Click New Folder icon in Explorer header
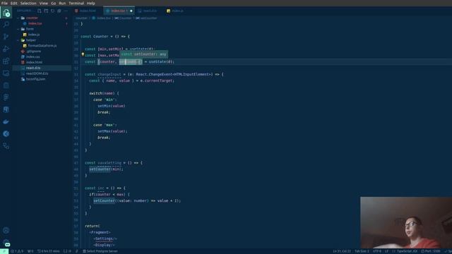 [46, 11]
